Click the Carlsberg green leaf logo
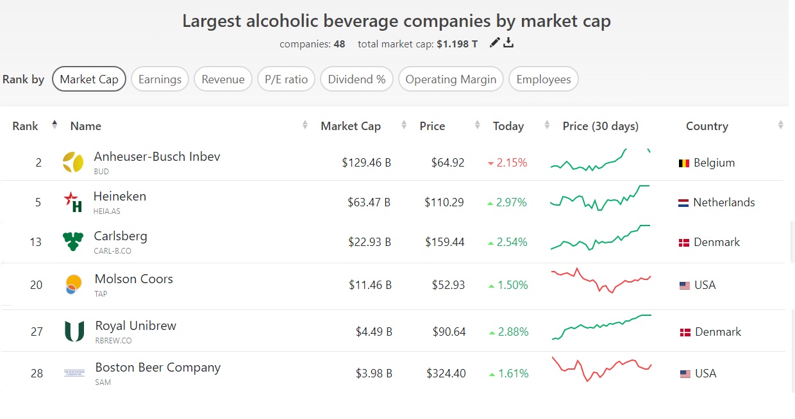 [x=73, y=242]
